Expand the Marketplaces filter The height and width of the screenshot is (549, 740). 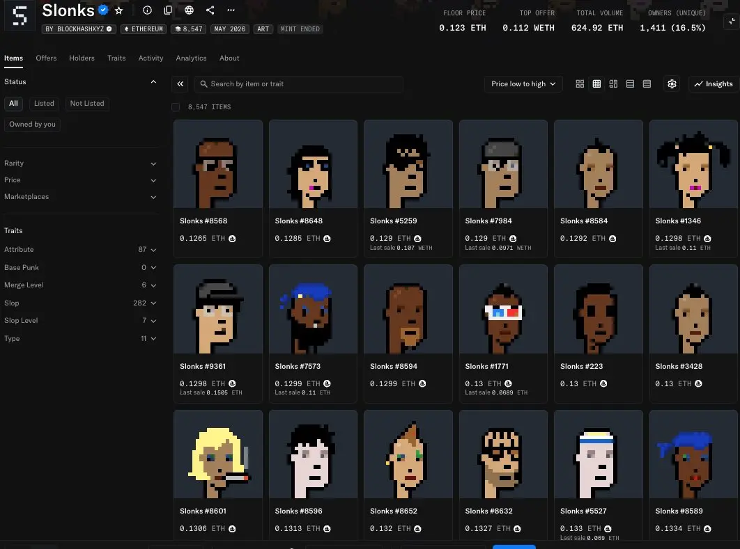tap(80, 197)
